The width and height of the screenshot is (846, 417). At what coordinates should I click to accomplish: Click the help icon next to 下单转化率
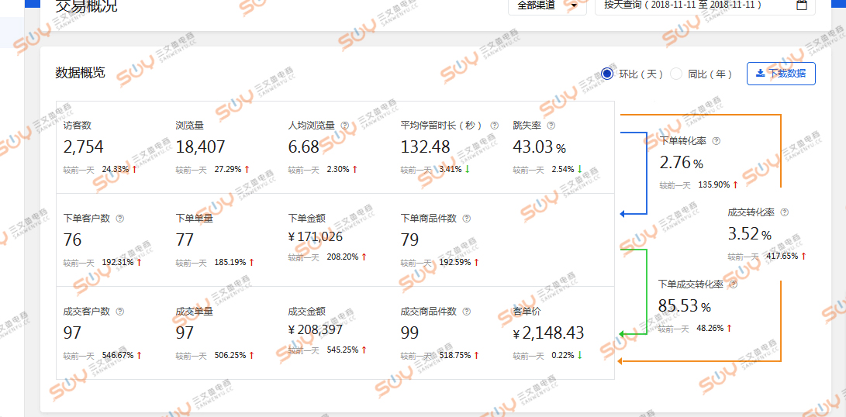pos(716,141)
